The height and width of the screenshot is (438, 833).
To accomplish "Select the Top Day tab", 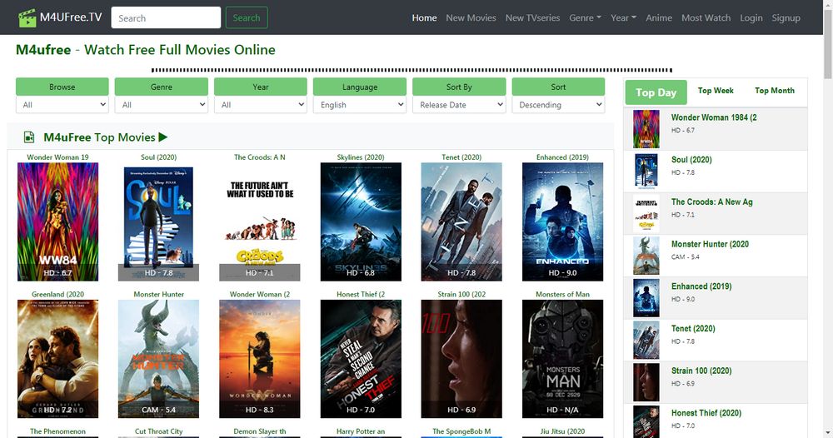I will tap(656, 92).
